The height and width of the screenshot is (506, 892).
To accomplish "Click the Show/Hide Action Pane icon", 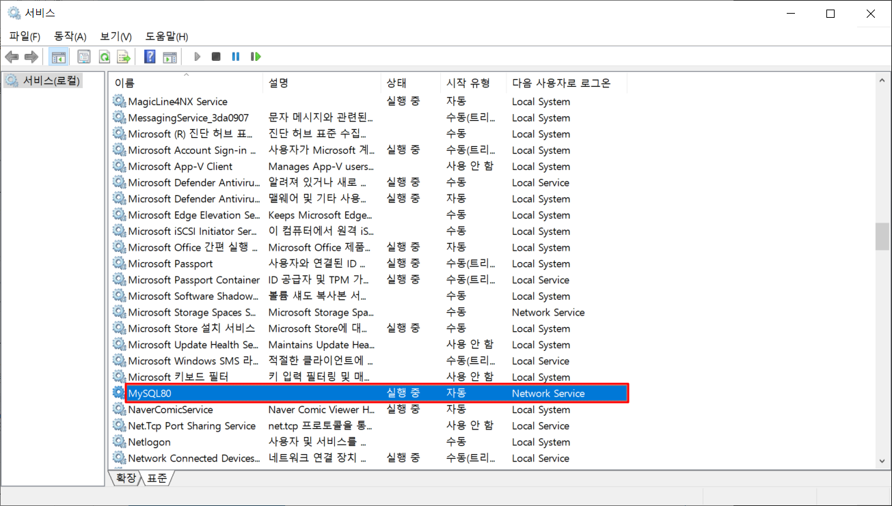I will coord(170,57).
